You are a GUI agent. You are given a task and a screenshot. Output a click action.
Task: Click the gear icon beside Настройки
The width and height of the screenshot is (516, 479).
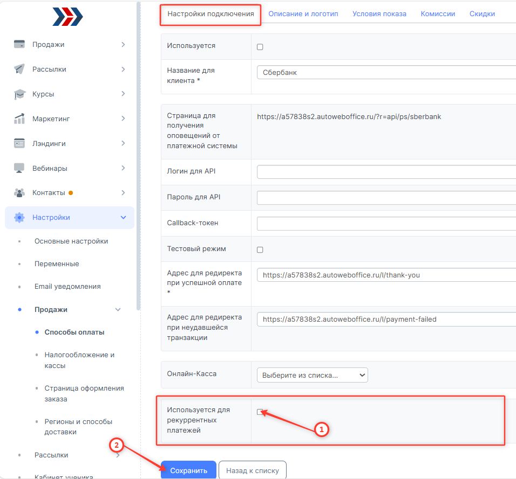19,218
